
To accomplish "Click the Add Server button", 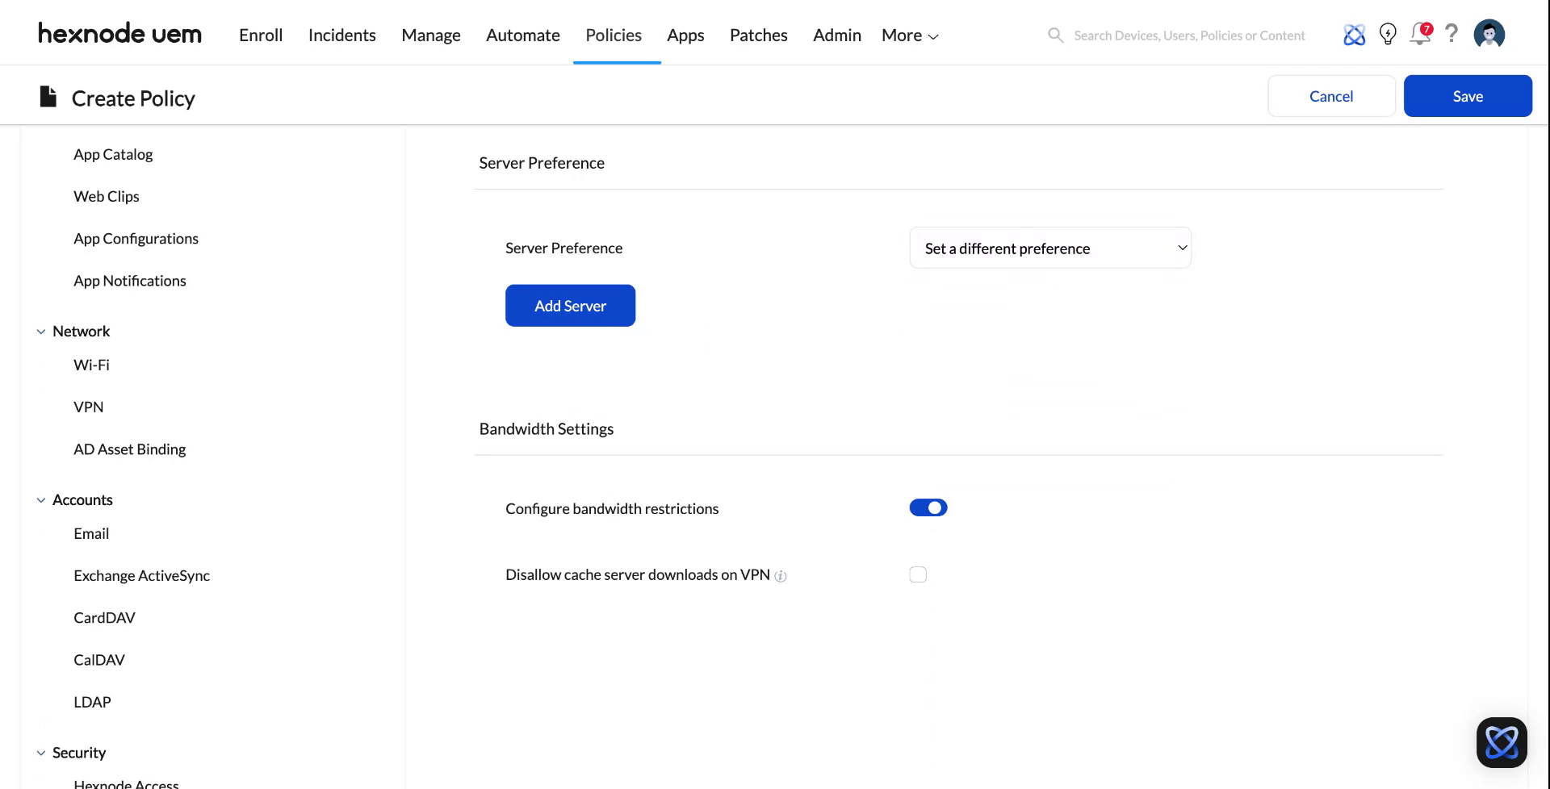I will 570,305.
